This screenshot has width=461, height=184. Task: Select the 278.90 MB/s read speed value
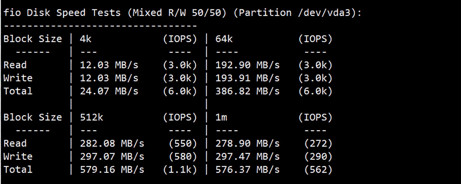pyautogui.click(x=247, y=143)
